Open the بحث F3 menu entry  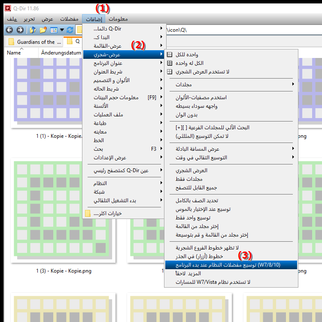click(123, 149)
